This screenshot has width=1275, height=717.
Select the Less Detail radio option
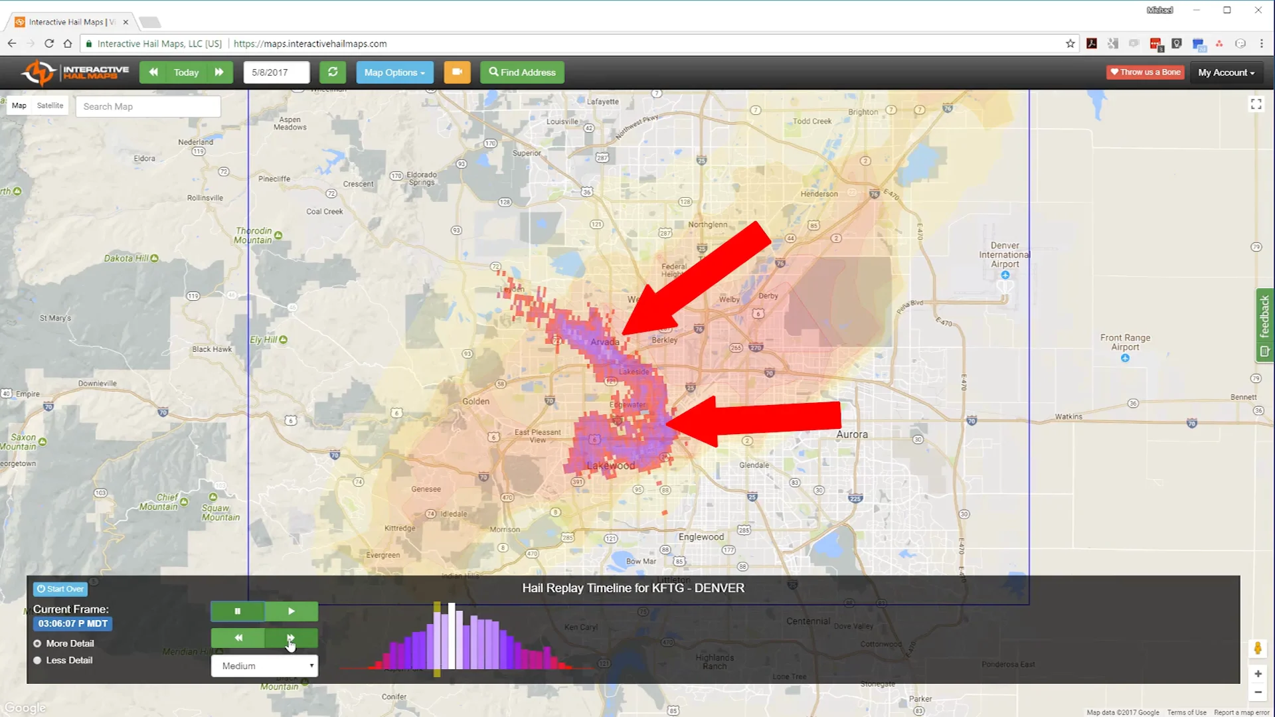coord(38,661)
